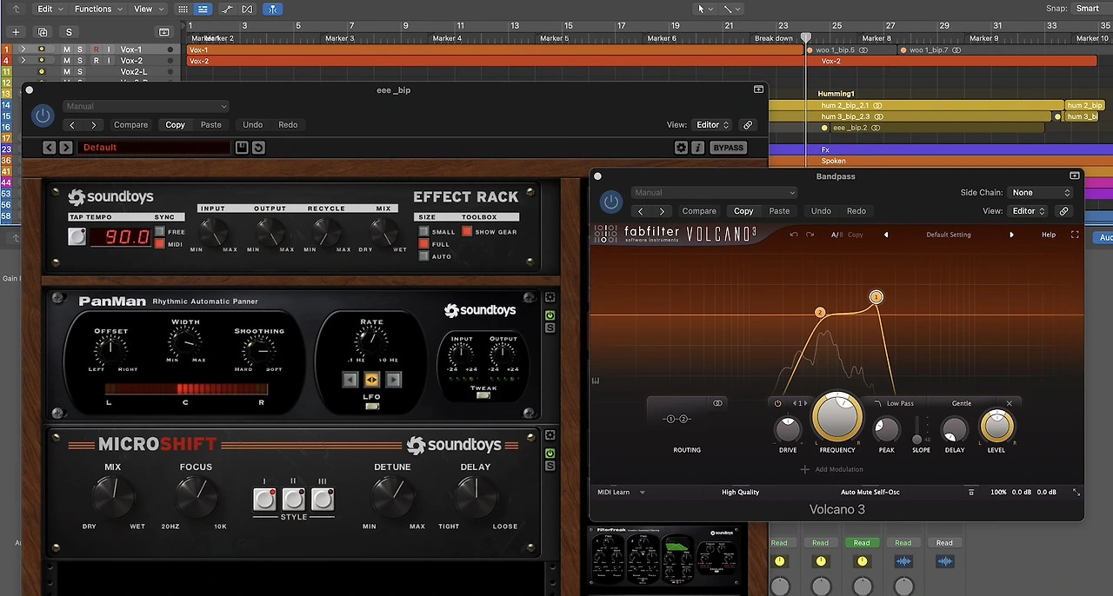Open Low Pass filter shape dropdown

(896, 403)
